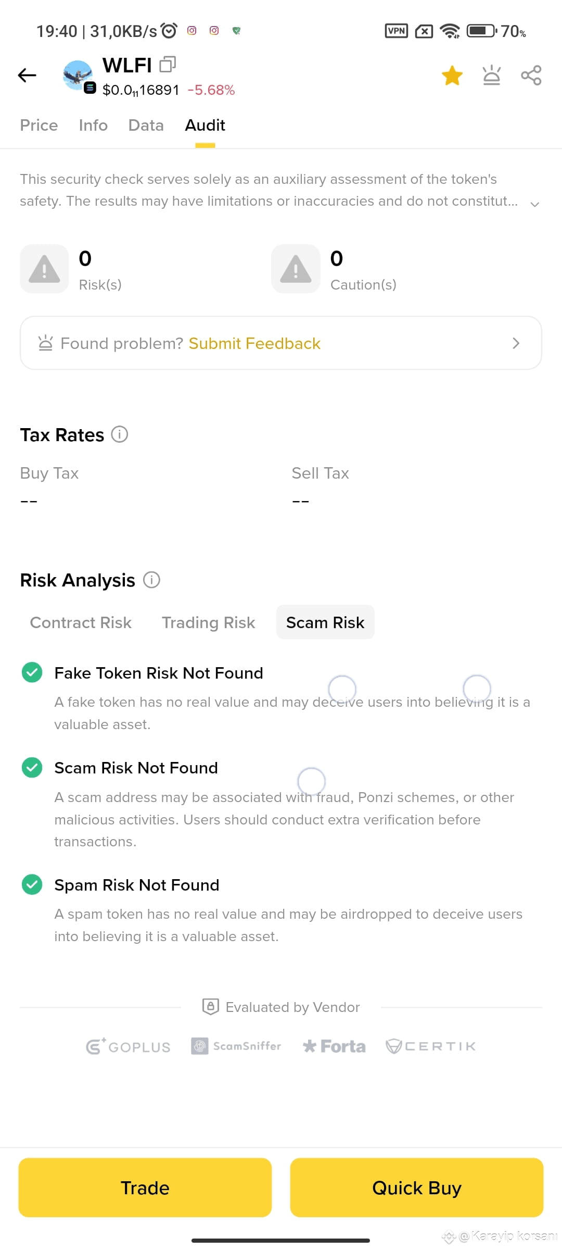Open Tax Rates info icon
Image resolution: width=562 pixels, height=1250 pixels.
[x=120, y=434]
